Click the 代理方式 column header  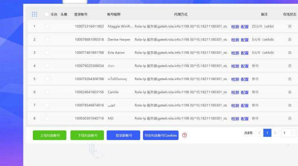[181, 15]
